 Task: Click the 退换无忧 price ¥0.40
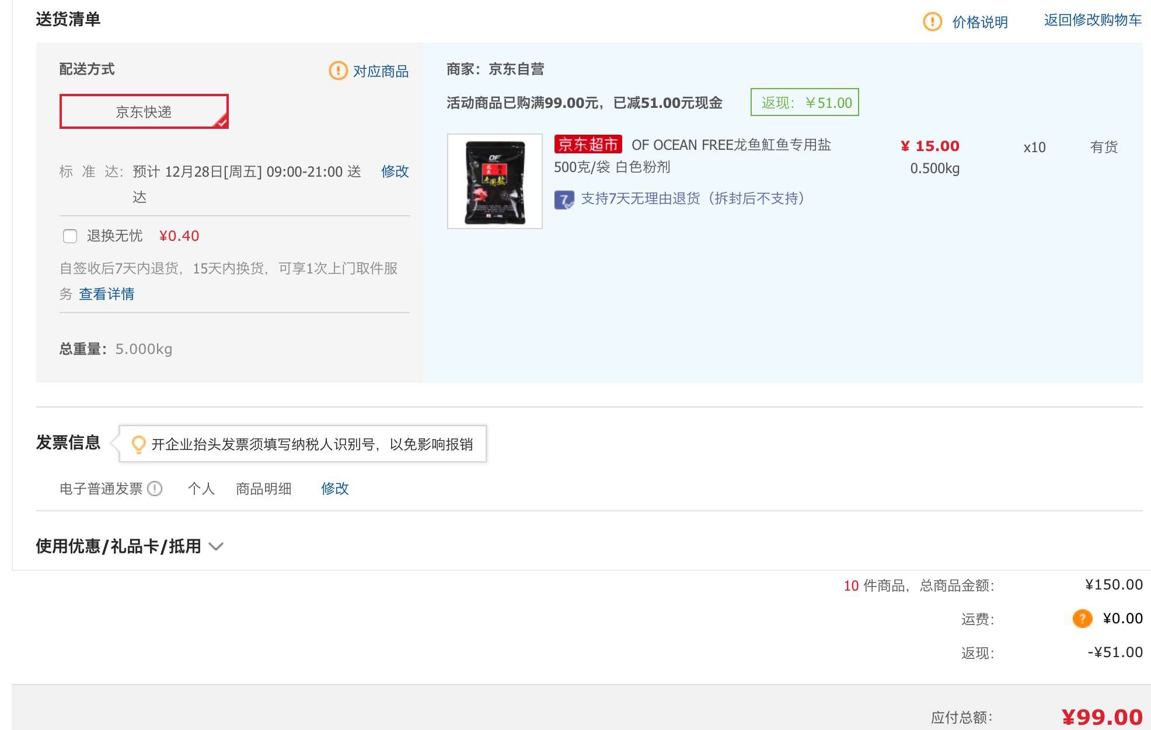(179, 236)
